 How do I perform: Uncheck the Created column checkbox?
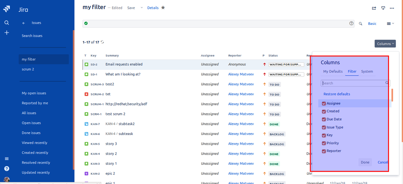tap(324, 111)
